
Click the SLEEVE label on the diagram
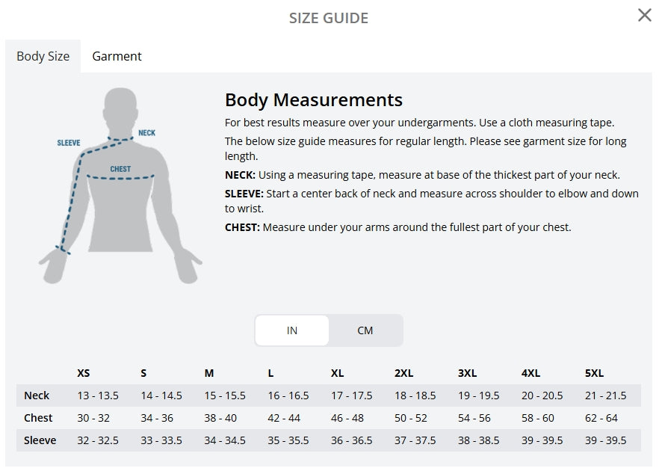(x=69, y=143)
